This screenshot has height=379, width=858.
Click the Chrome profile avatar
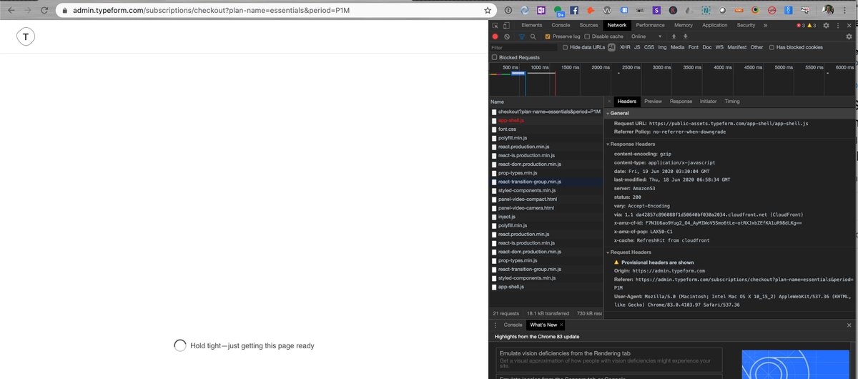click(x=828, y=11)
